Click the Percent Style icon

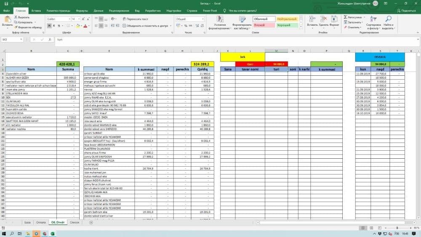[x=186, y=26]
